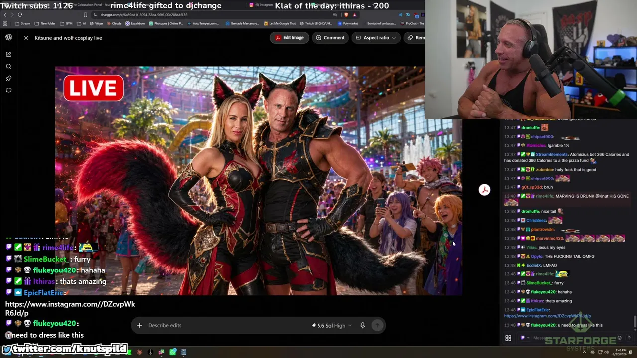This screenshot has height=358, width=637.
Task: Open the Aspect ratio dropdown
Action: tap(376, 38)
